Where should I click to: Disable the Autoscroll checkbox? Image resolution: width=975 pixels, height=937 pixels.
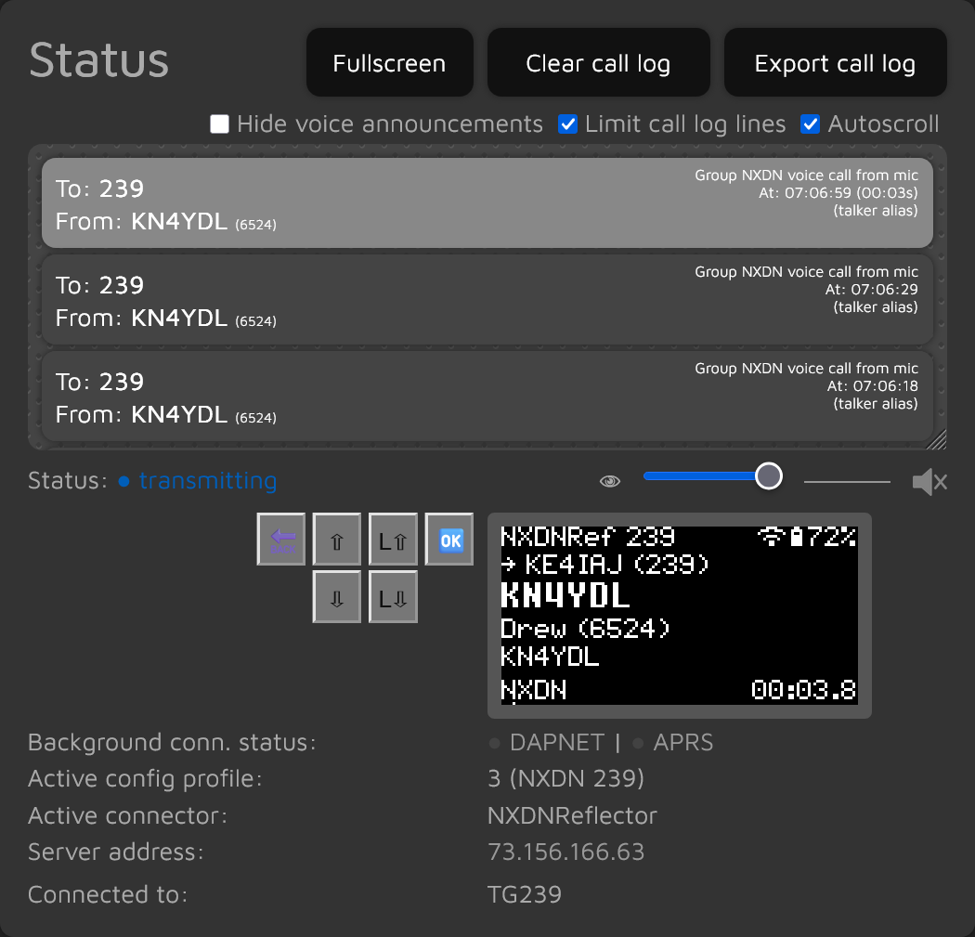coord(811,124)
